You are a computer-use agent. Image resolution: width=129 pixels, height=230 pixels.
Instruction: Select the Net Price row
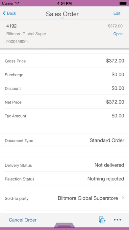[64, 102]
